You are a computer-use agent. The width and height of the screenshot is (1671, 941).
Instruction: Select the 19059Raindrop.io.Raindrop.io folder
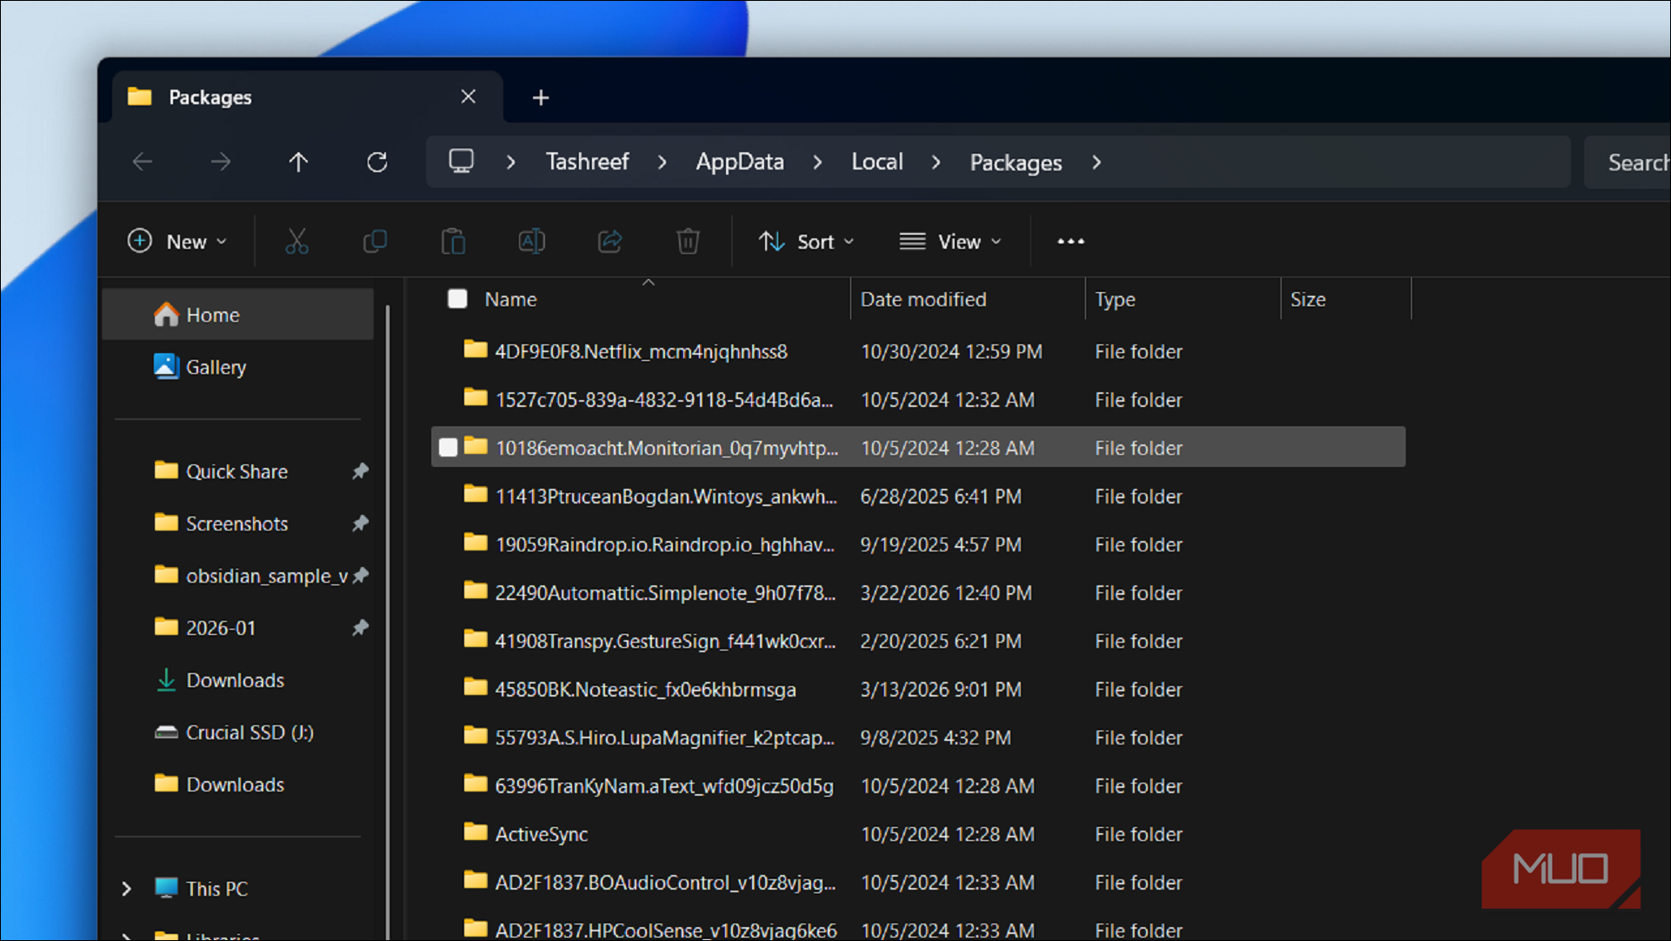pos(918,544)
